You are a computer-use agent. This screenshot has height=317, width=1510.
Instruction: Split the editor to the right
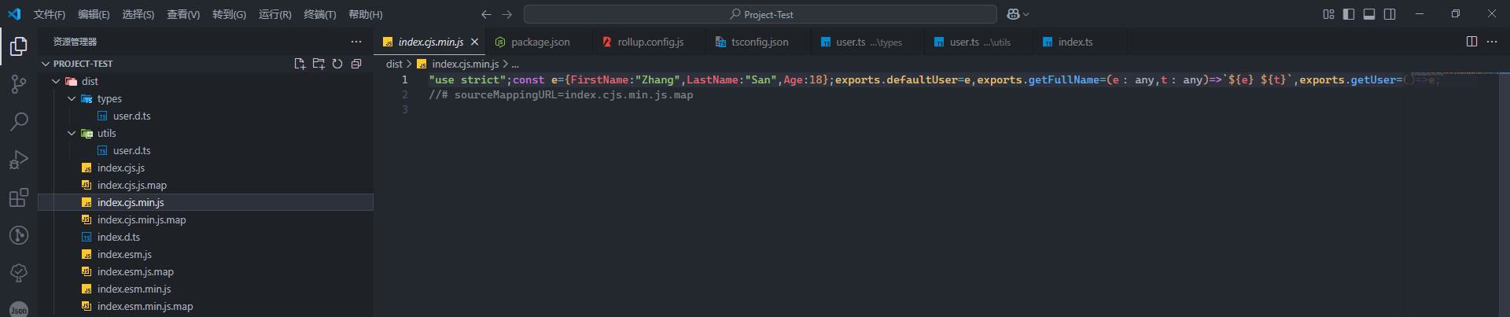1471,42
